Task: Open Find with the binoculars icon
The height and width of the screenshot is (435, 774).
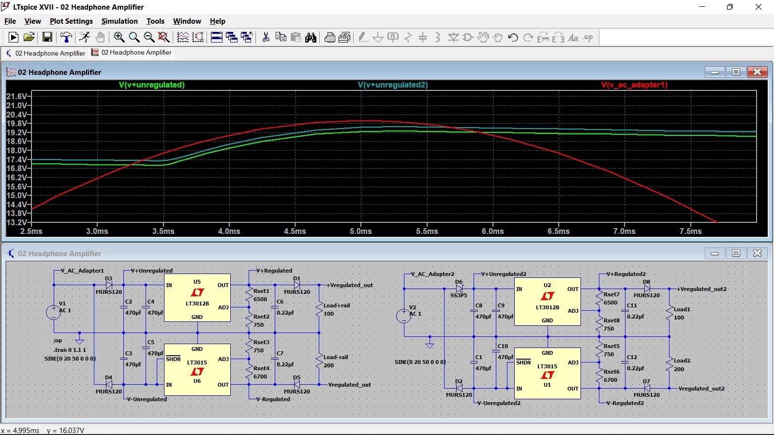Action: pyautogui.click(x=311, y=37)
